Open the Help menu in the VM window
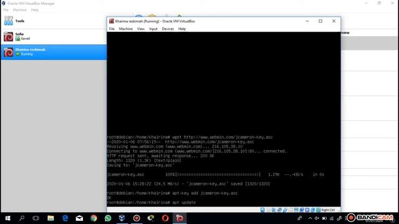 click(x=182, y=29)
